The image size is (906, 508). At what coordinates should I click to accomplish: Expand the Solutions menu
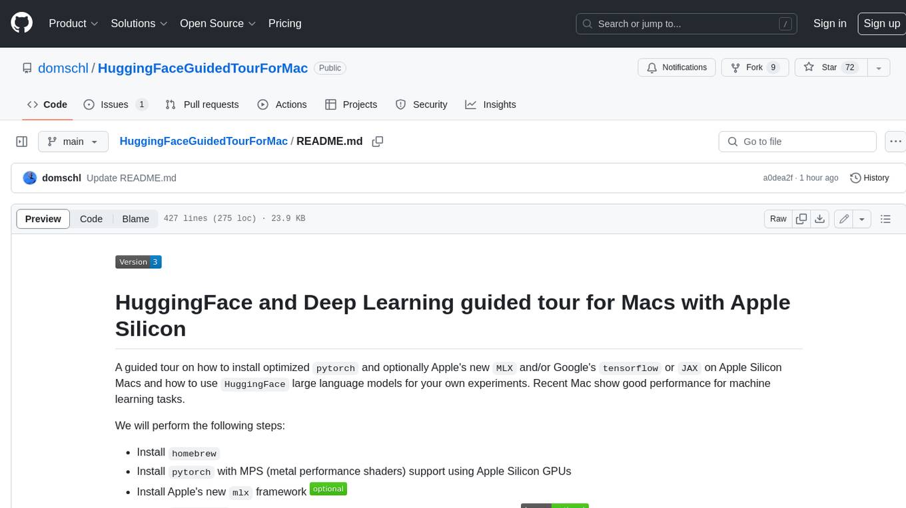[139, 23]
